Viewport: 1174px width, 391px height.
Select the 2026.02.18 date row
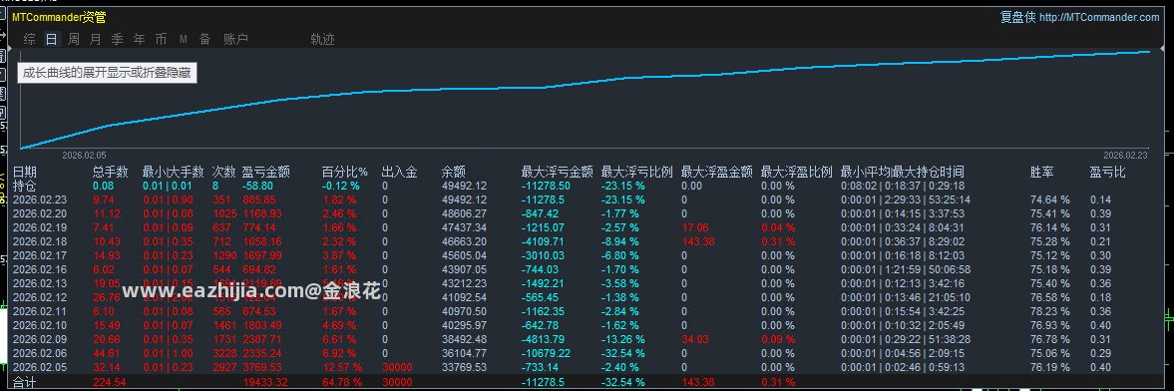[x=41, y=241]
